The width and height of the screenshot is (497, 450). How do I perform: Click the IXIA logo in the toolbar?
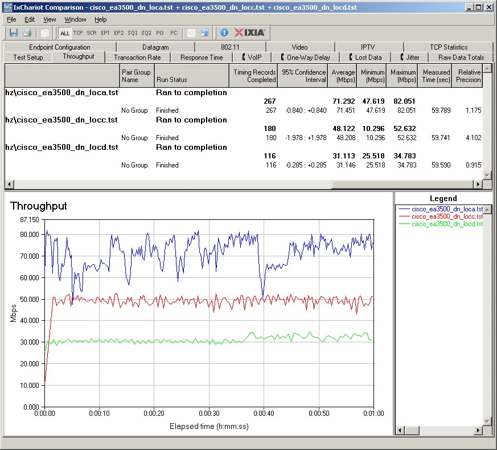tap(249, 32)
